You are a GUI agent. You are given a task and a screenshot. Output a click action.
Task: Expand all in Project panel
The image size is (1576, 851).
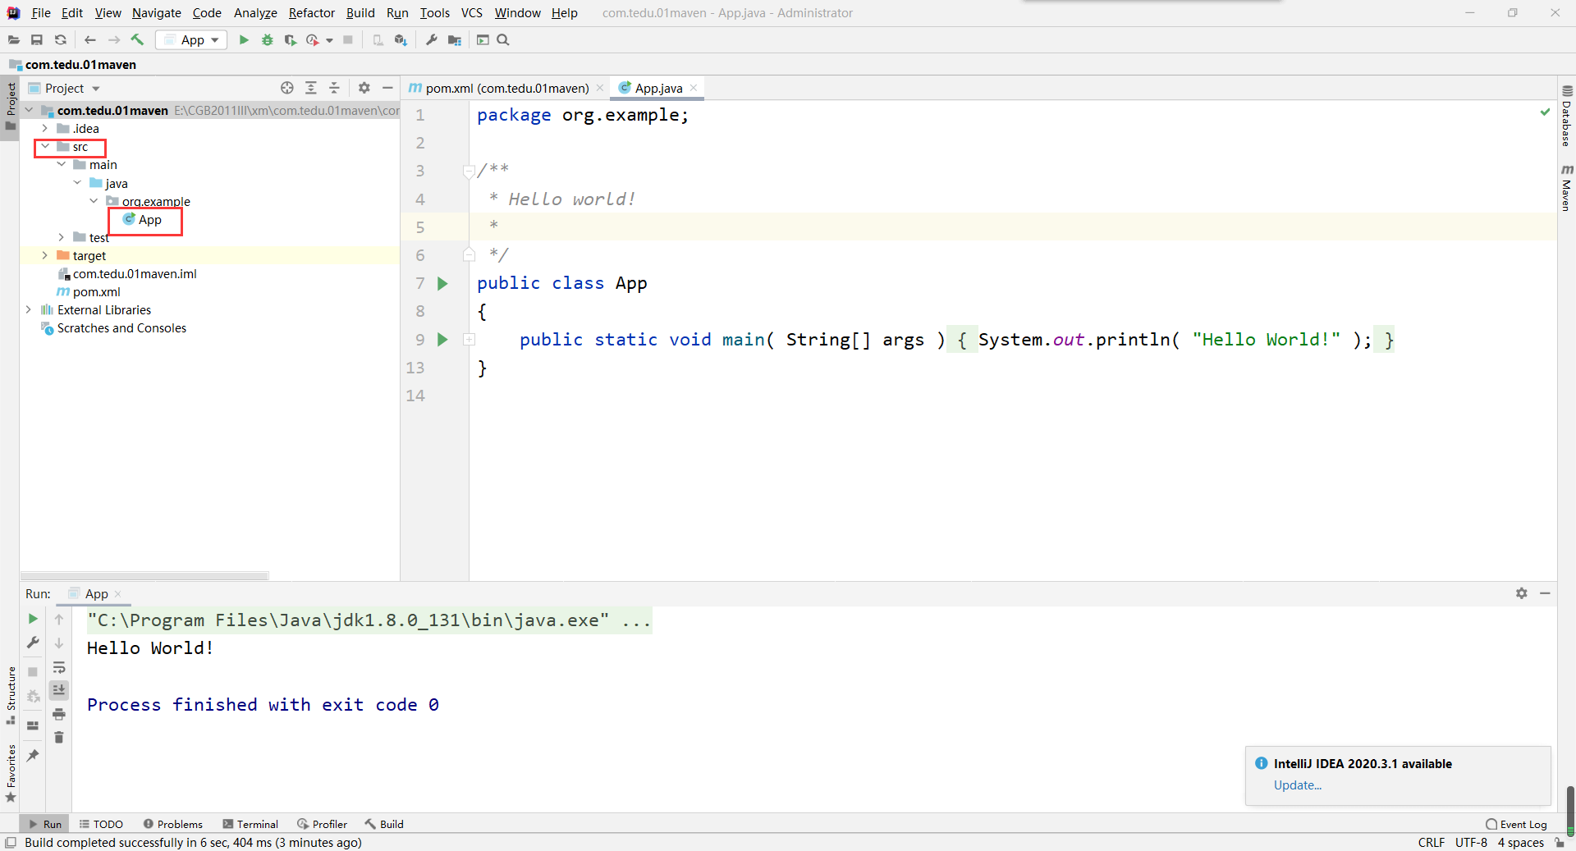click(x=311, y=88)
